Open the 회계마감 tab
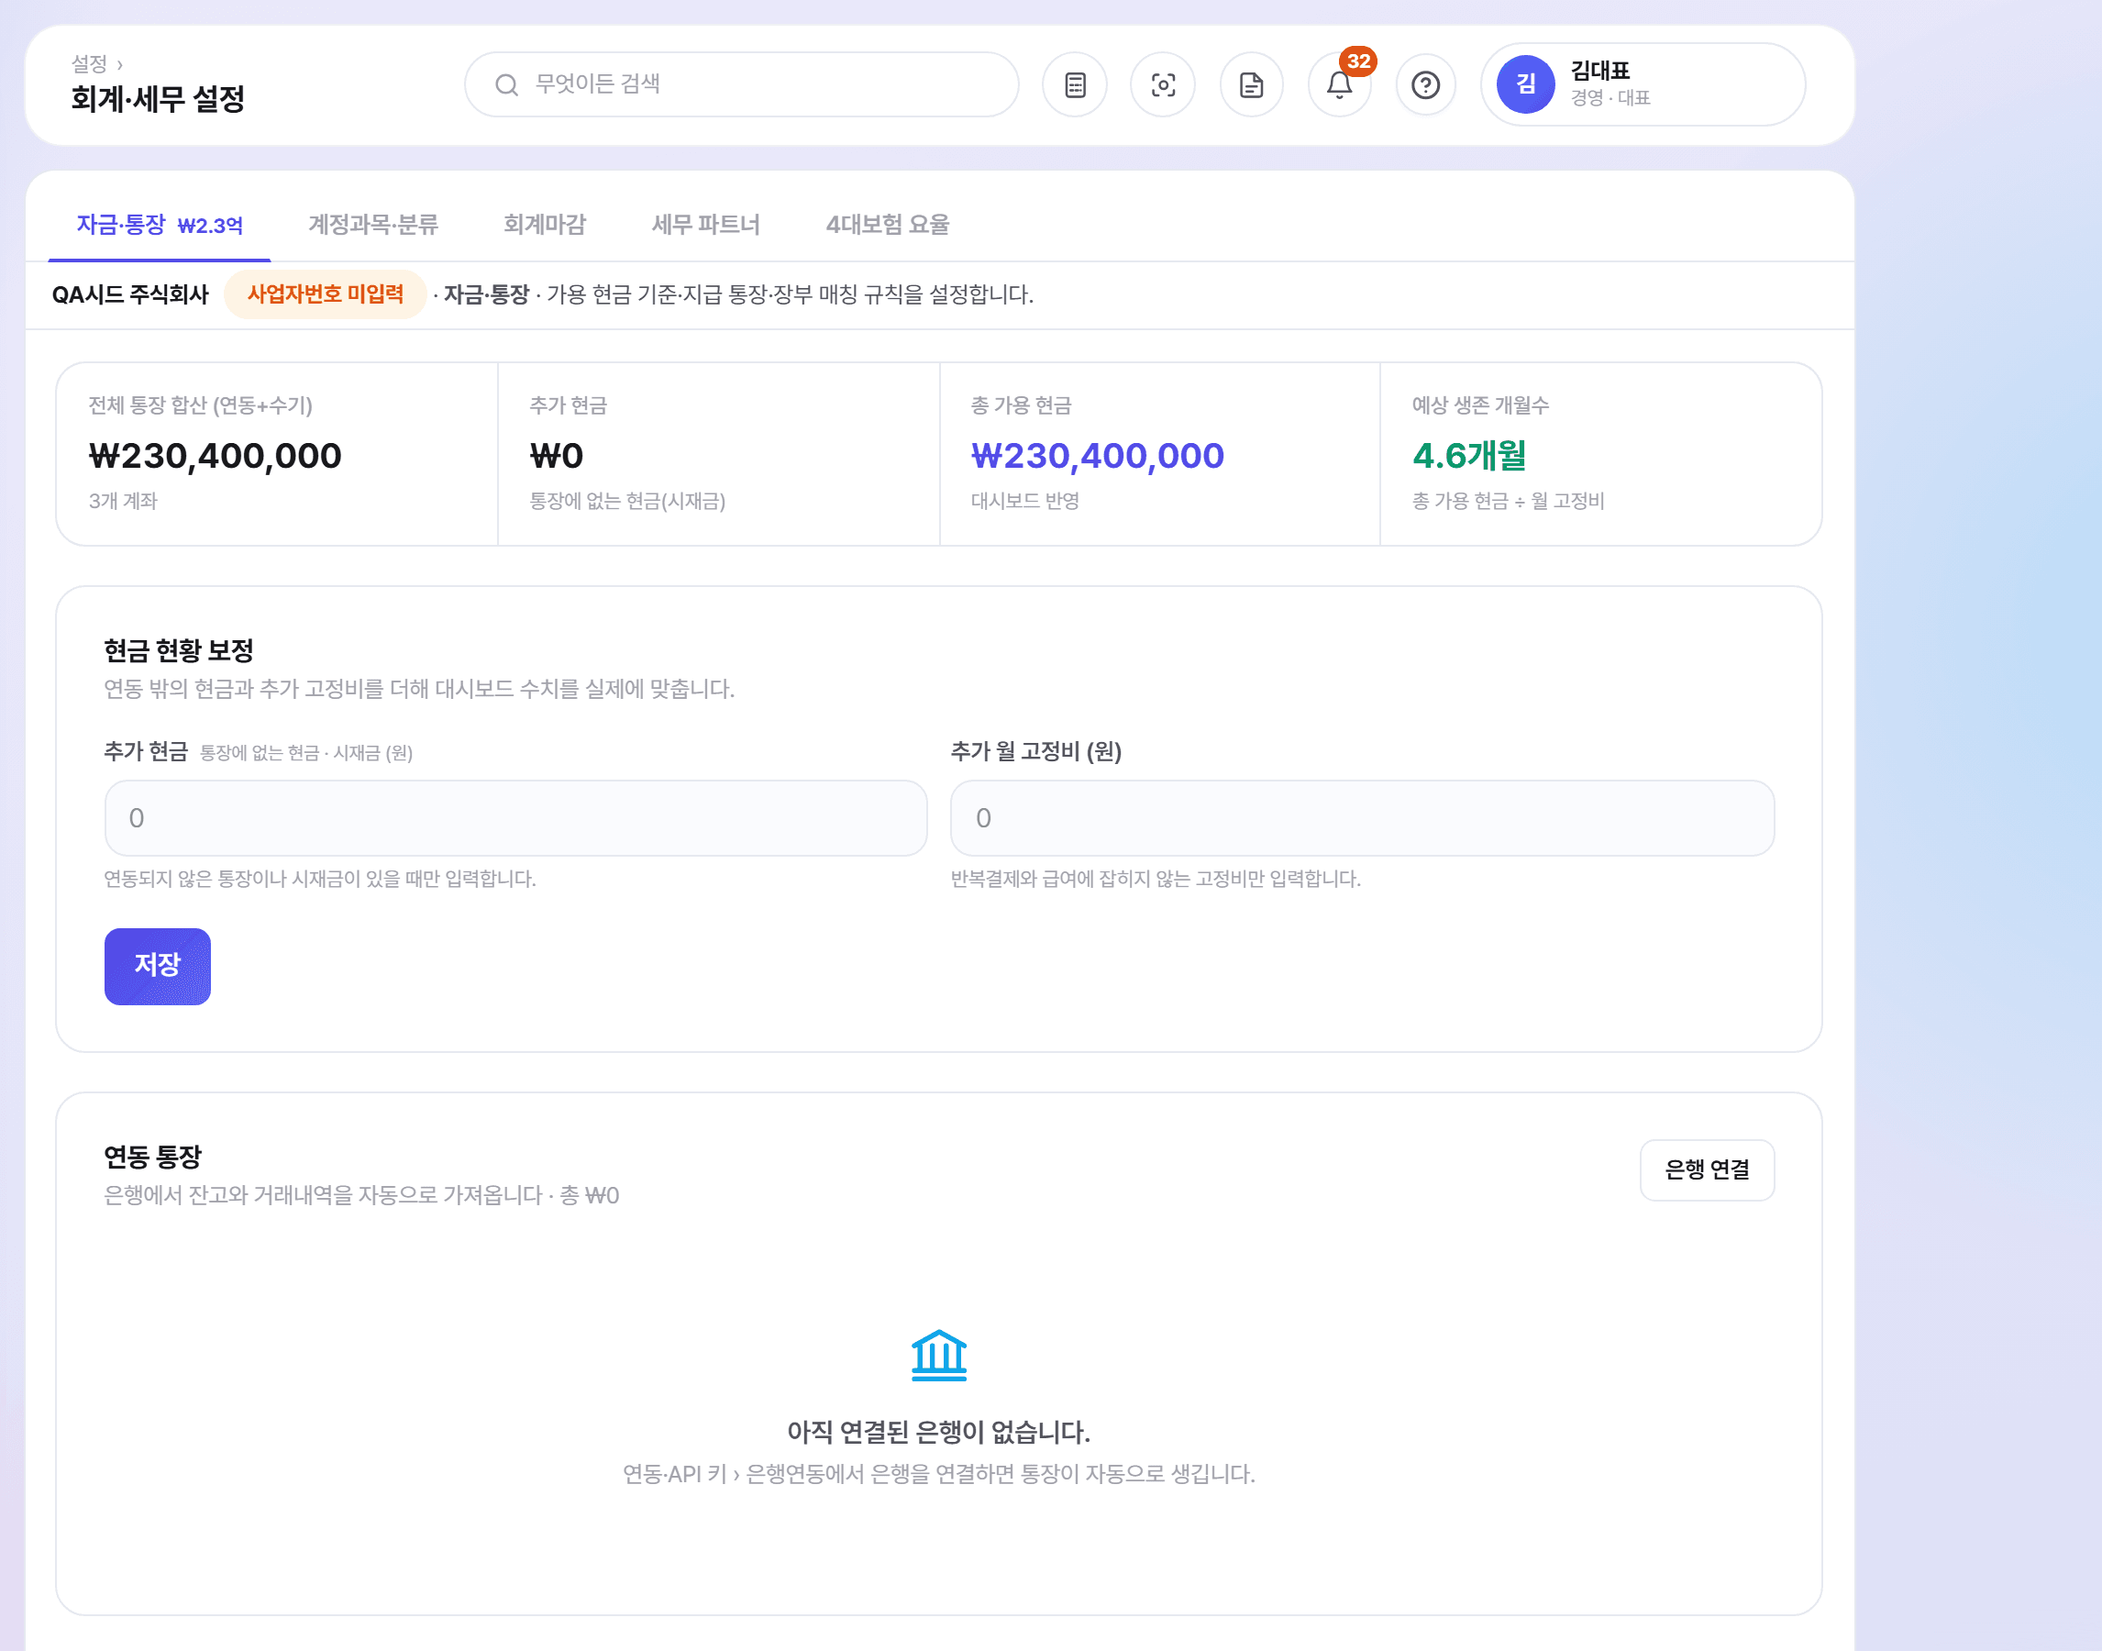This screenshot has height=1651, width=2102. click(545, 226)
